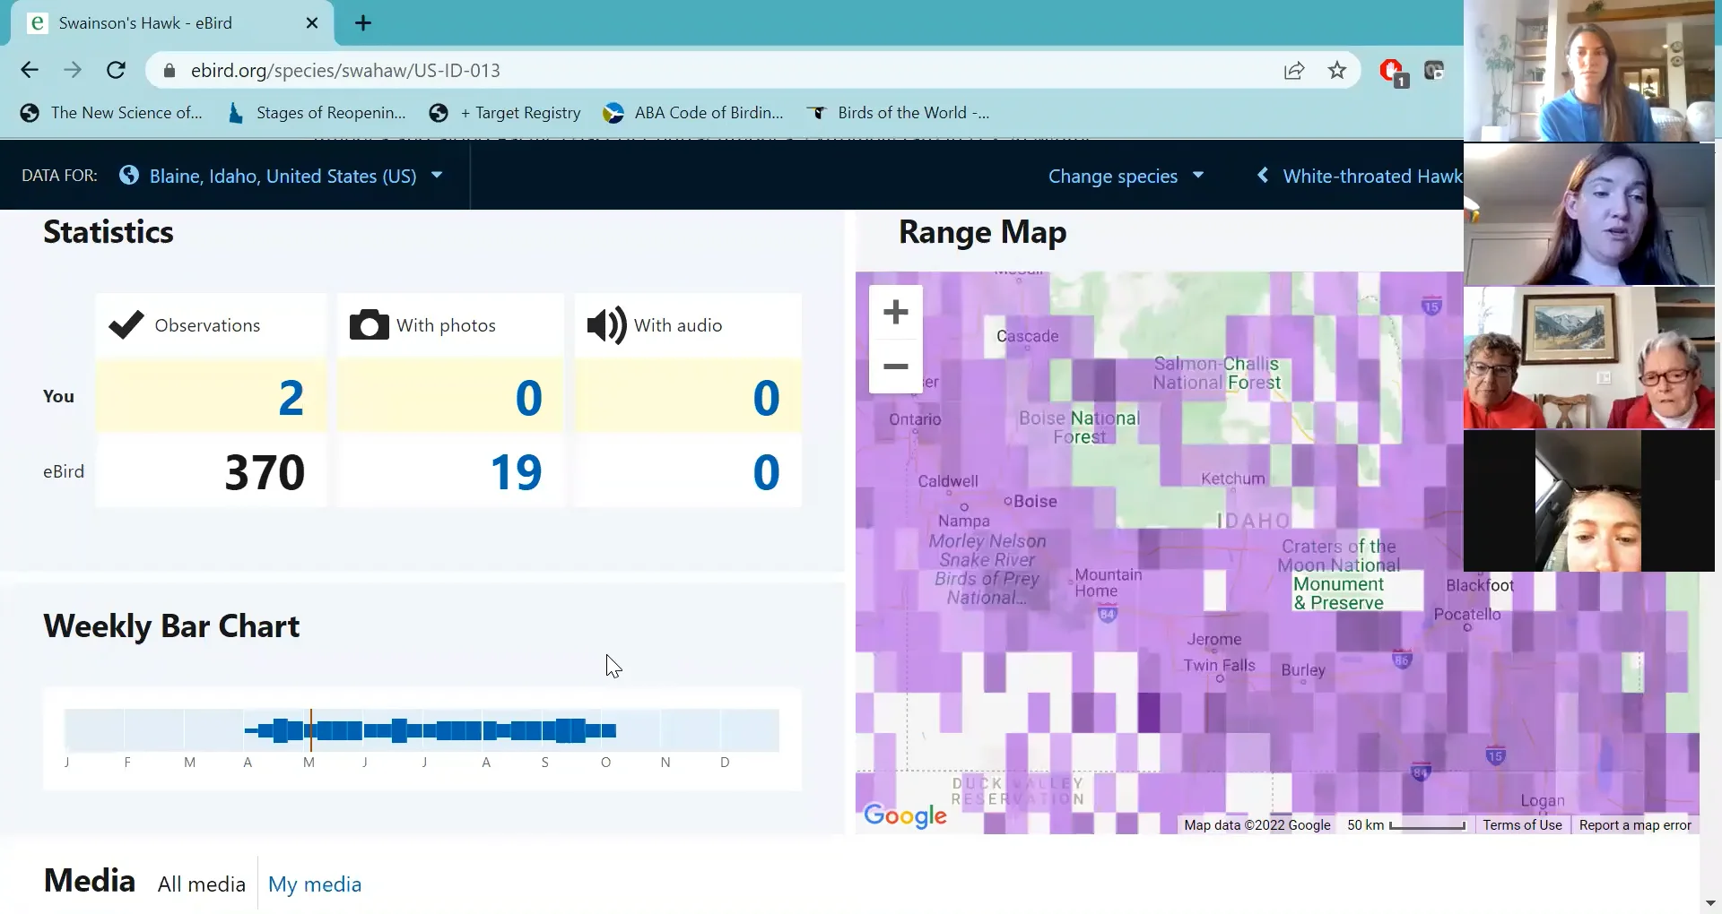
Task: Zoom out on the range map
Action: pos(895,366)
